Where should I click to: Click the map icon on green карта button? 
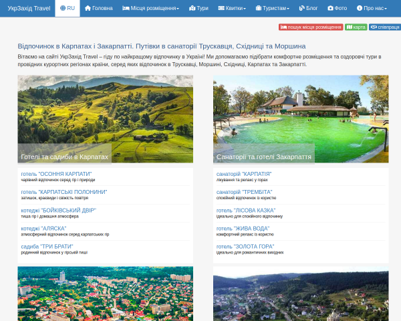pos(350,27)
